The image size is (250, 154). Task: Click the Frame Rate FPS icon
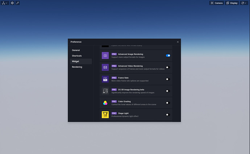105,79
